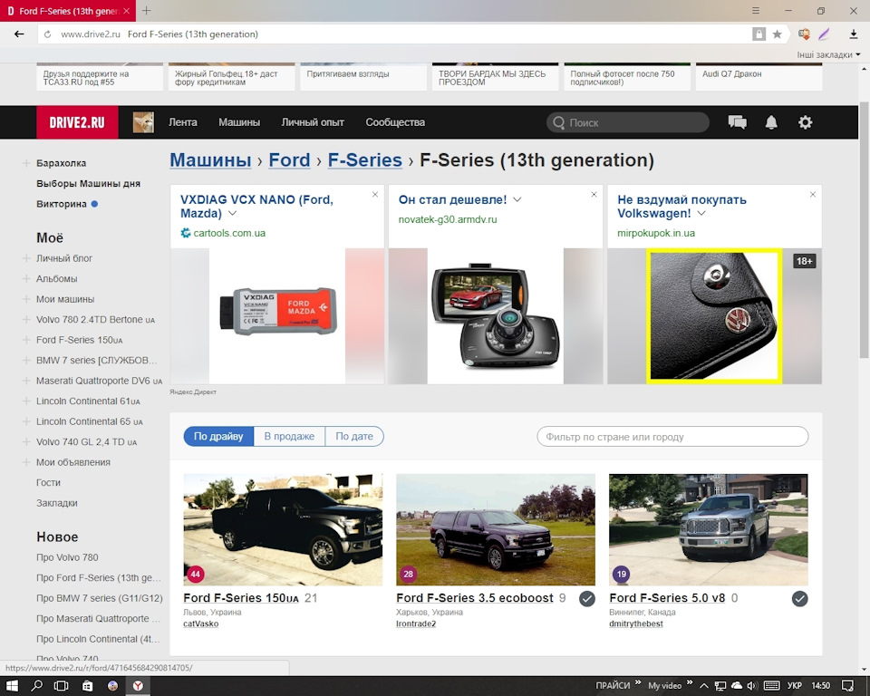Open 'Лента' in top navigation
This screenshot has height=696, width=870.
[x=182, y=122]
